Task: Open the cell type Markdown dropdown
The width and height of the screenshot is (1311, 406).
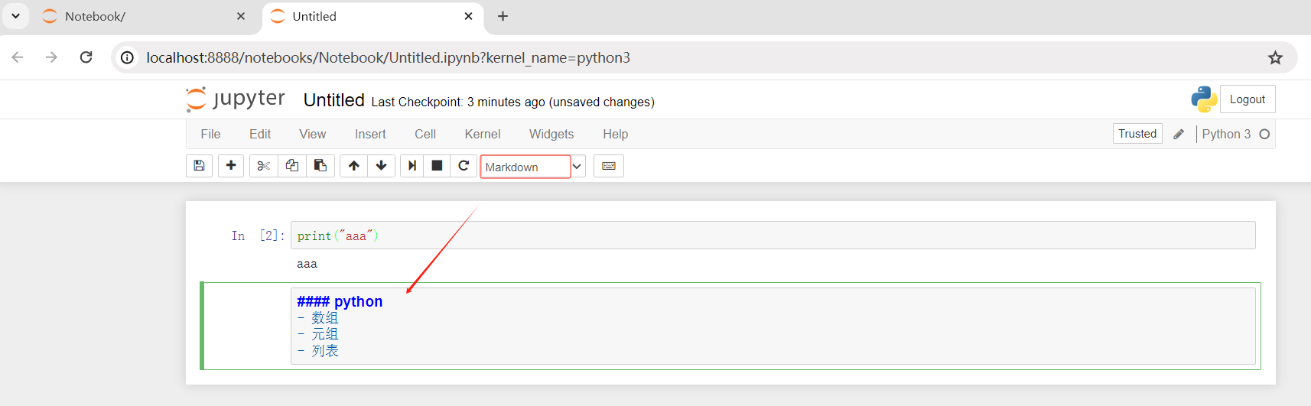Action: pyautogui.click(x=533, y=167)
